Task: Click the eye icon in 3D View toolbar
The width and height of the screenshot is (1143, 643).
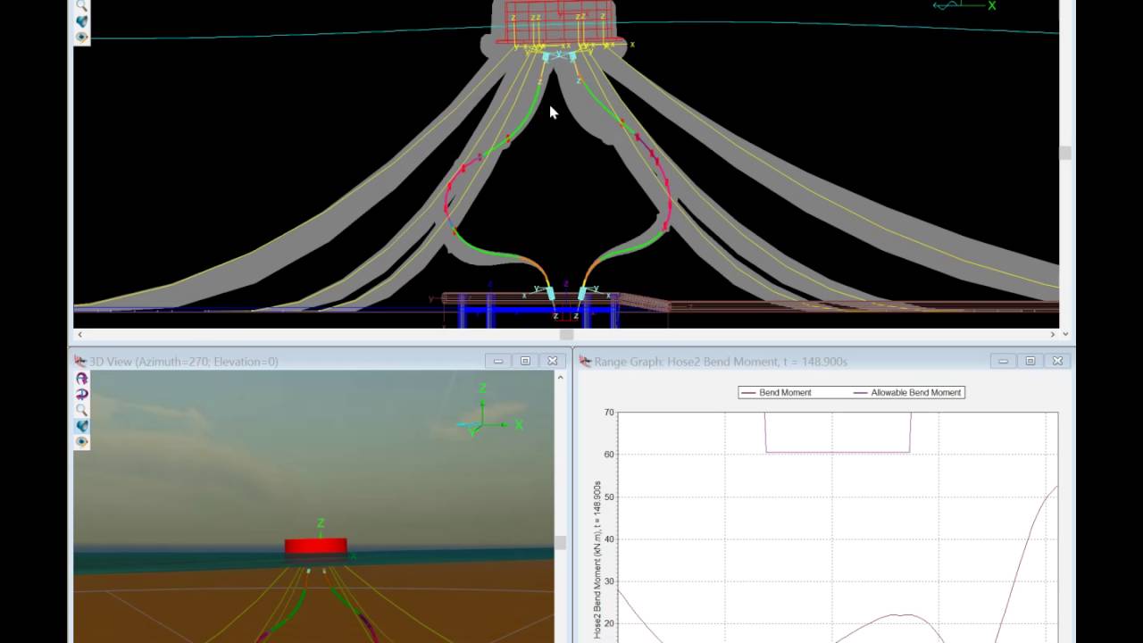Action: coord(82,442)
